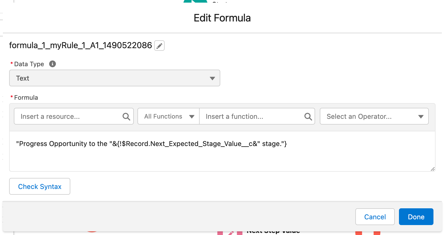This screenshot has height=235, width=446.
Task: Open the Data Type info tooltip icon
Action: (53, 64)
